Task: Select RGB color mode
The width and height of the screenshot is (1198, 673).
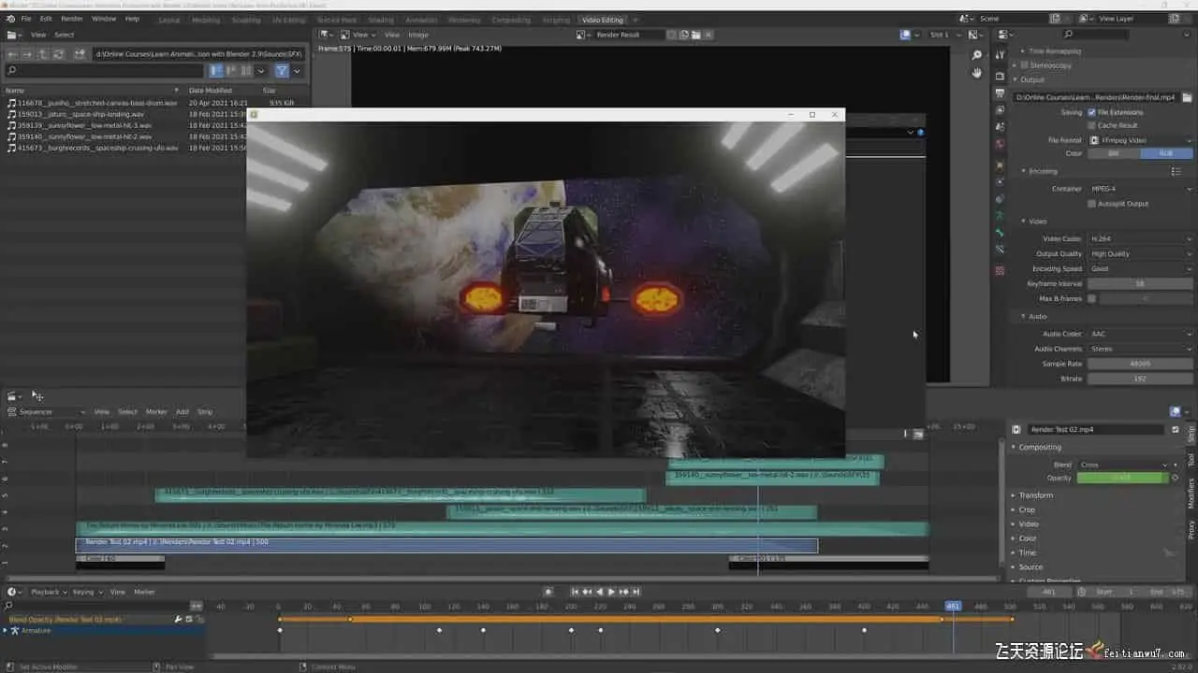Action: [x=1167, y=153]
